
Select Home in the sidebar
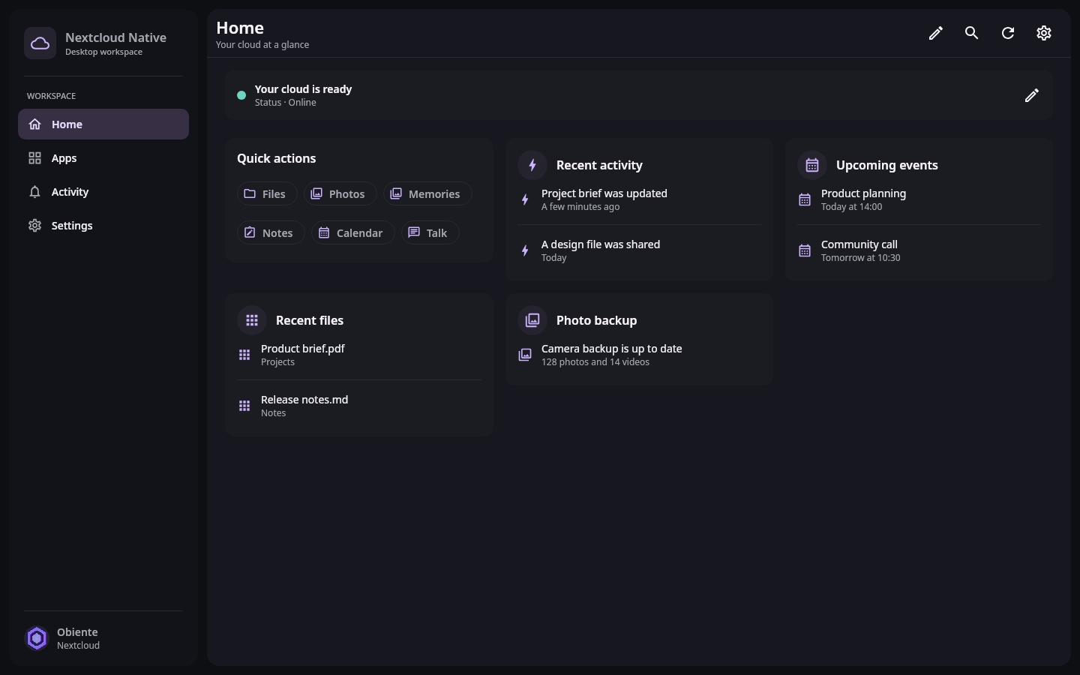coord(103,124)
